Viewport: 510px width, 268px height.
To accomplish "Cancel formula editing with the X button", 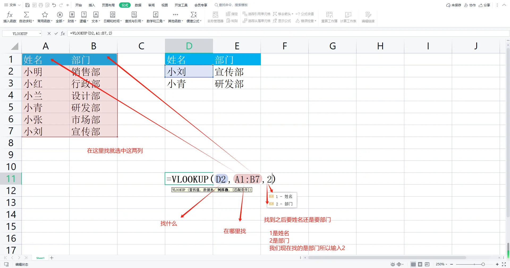I will click(49, 33).
